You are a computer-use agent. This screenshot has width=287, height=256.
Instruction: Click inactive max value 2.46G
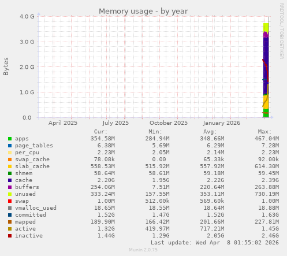click(270, 236)
